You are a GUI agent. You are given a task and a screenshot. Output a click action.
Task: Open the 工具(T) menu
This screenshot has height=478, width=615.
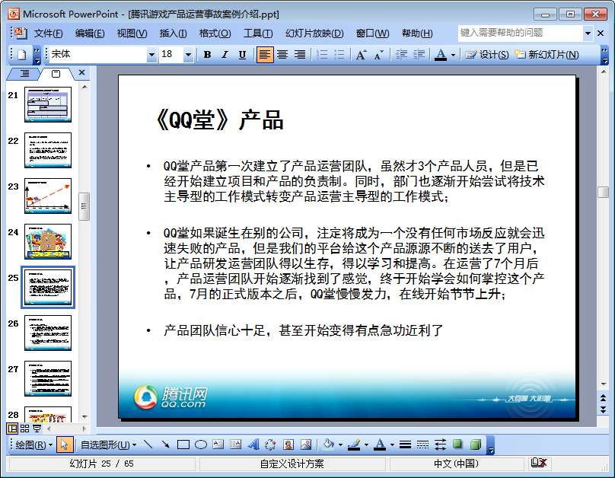click(x=258, y=33)
